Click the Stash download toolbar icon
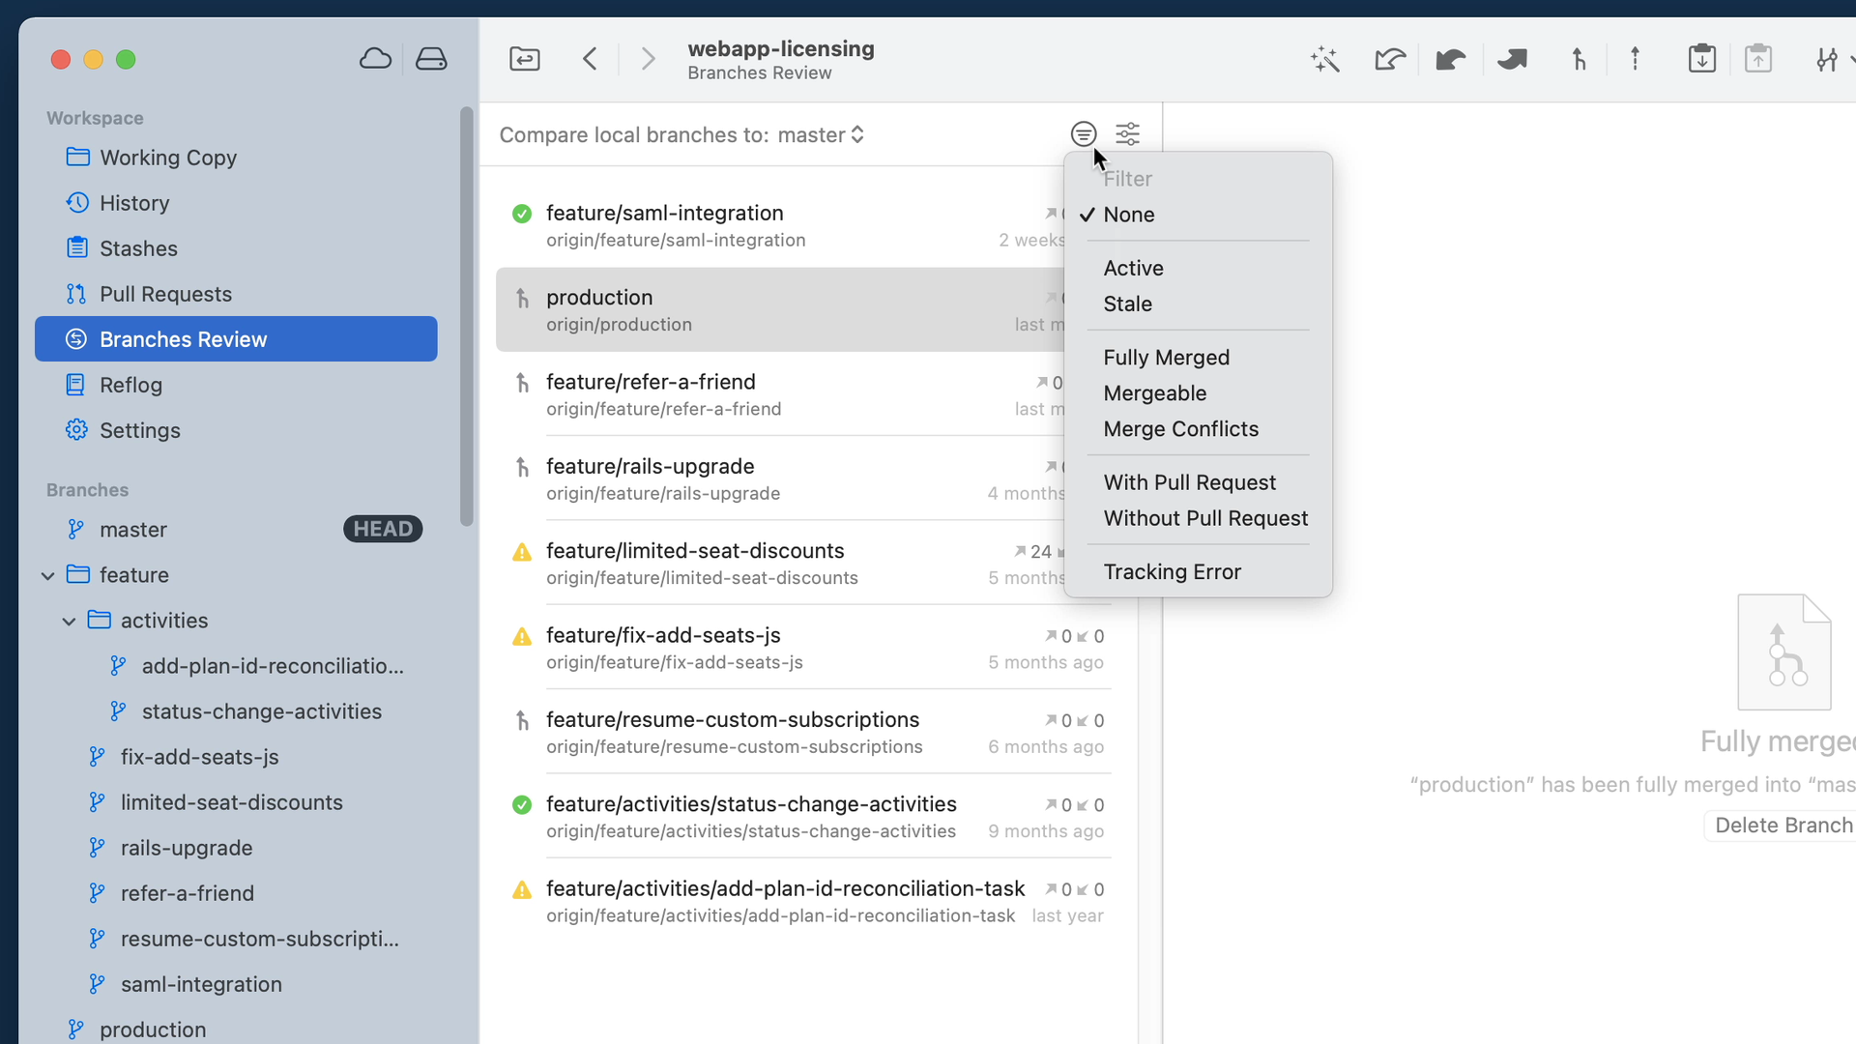This screenshot has width=1856, height=1044. pyautogui.click(x=1701, y=59)
